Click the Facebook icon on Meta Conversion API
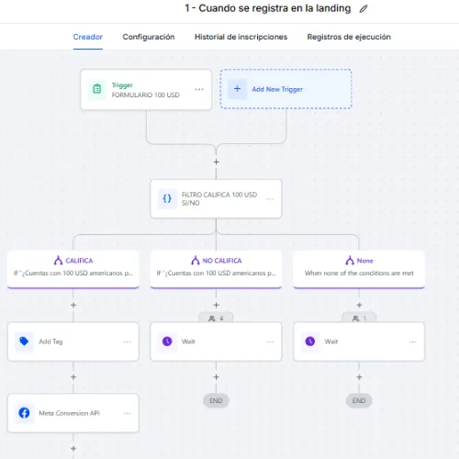 click(24, 413)
